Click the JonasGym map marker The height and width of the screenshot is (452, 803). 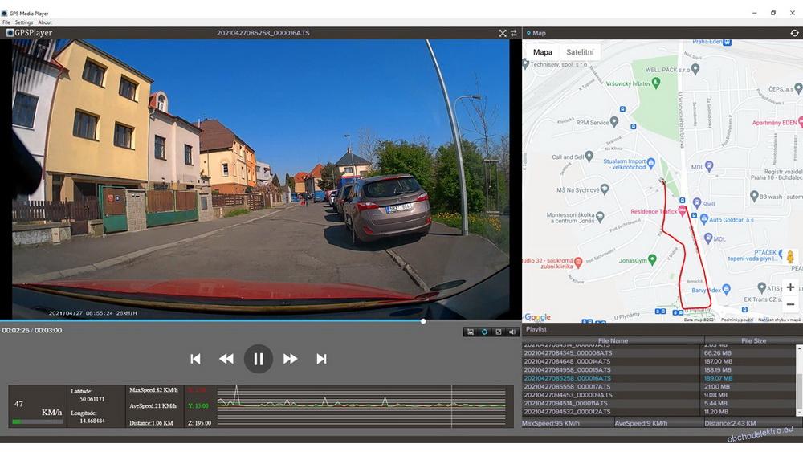pos(652,259)
